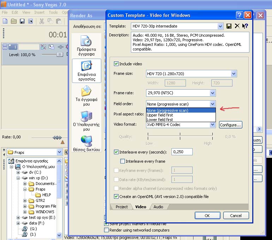
Task: Click the Render As toolbar icon
Action: 31,21
